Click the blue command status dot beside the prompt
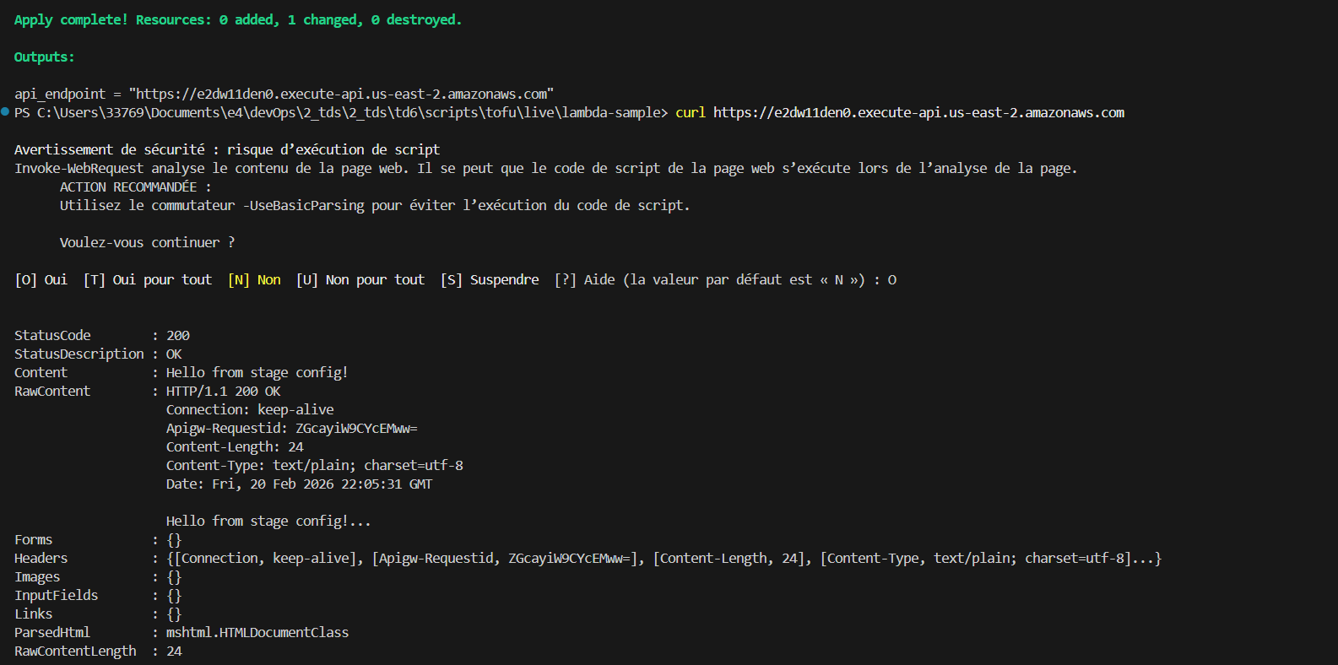Image resolution: width=1338 pixels, height=665 pixels. pos(5,111)
